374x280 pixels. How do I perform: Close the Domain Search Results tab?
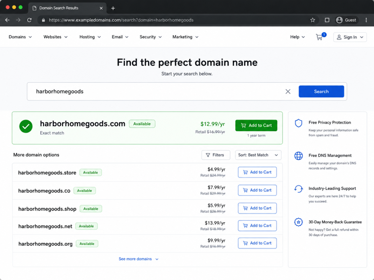coord(101,8)
